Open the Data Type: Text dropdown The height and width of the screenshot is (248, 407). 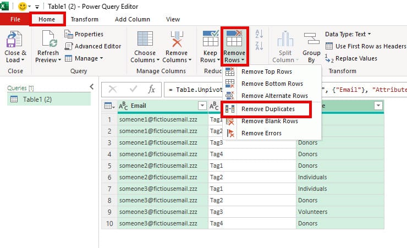coord(348,34)
